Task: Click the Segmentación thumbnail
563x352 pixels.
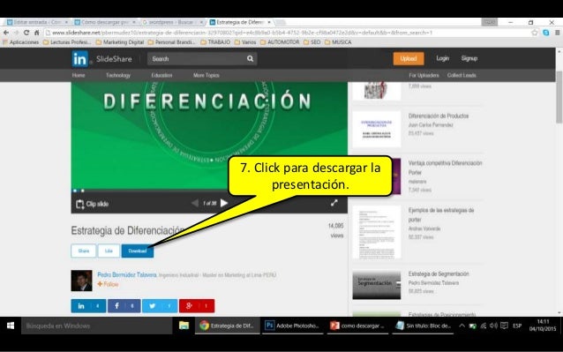Action: [x=377, y=285]
